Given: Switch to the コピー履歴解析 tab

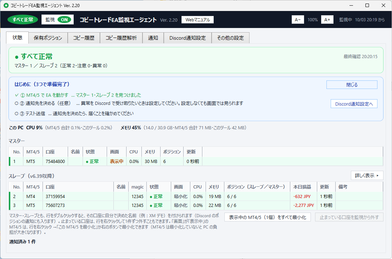Looking at the screenshot, I should pos(121,38).
